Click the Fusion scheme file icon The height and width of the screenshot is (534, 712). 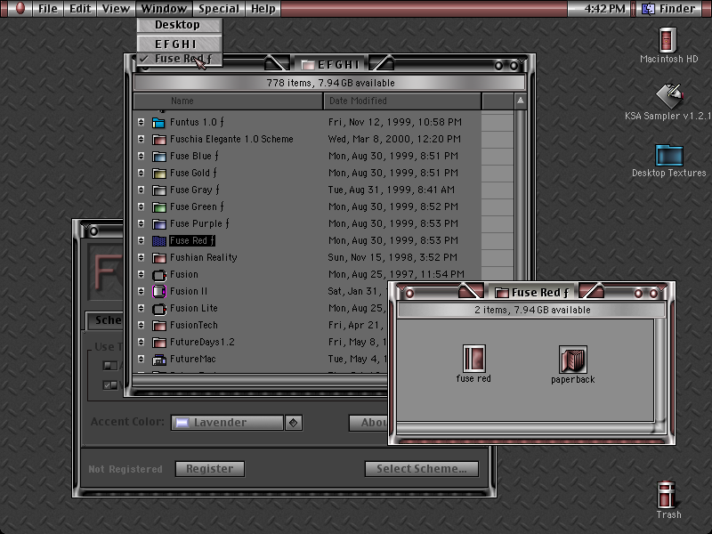tap(158, 275)
